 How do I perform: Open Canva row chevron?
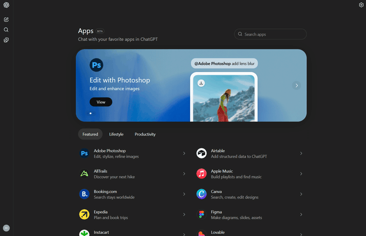tap(301, 194)
